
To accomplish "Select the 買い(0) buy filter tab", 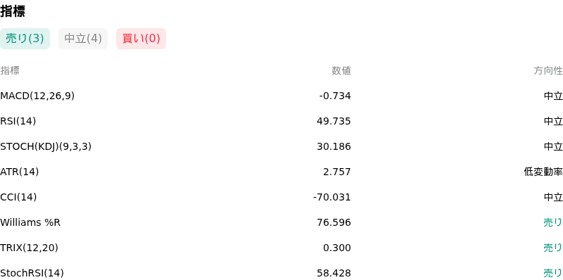I will pyautogui.click(x=141, y=39).
